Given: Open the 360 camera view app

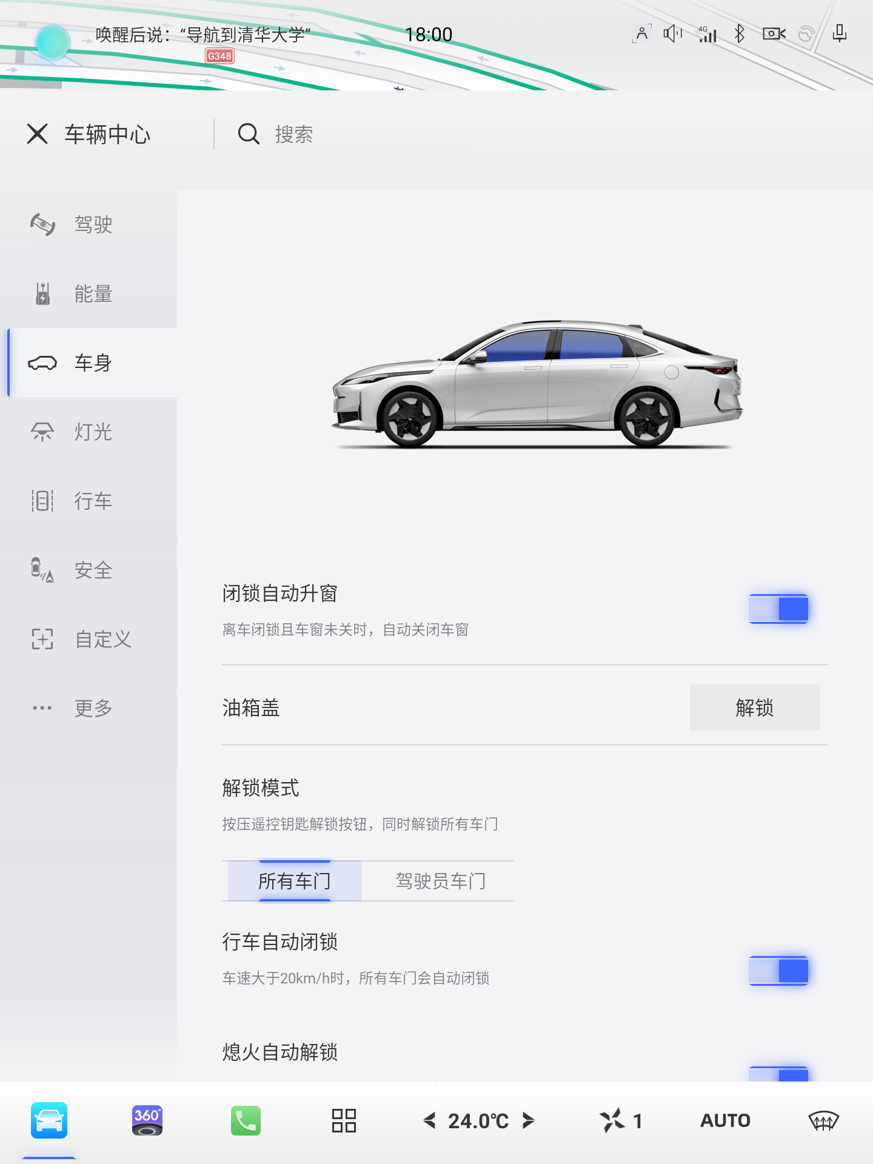Looking at the screenshot, I should pyautogui.click(x=147, y=1120).
